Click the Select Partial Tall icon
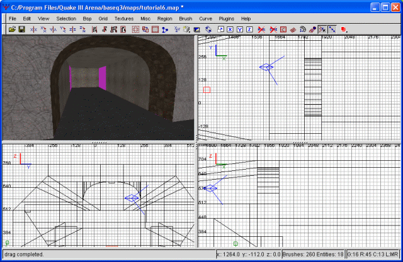The height and width of the screenshot is (262, 403). (113, 30)
